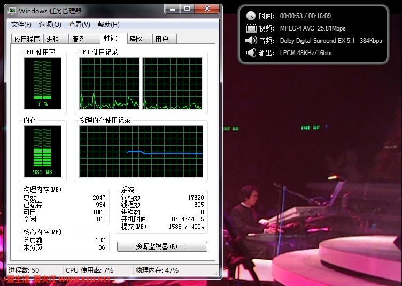This screenshot has height=286, width=402.
Task: Click the speaker icon beside 输出
Action: pyautogui.click(x=251, y=52)
